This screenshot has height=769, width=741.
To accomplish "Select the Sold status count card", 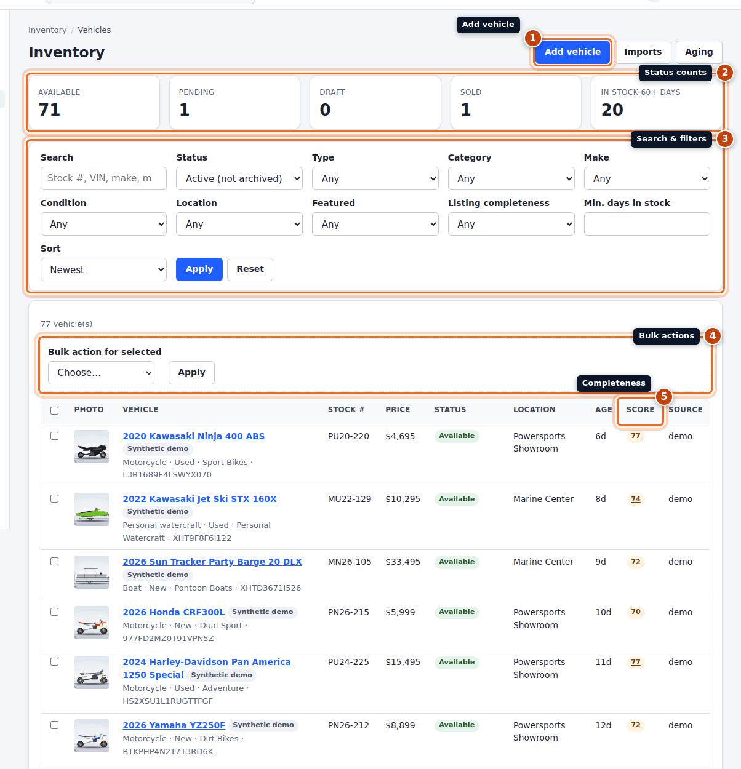I will (x=516, y=102).
